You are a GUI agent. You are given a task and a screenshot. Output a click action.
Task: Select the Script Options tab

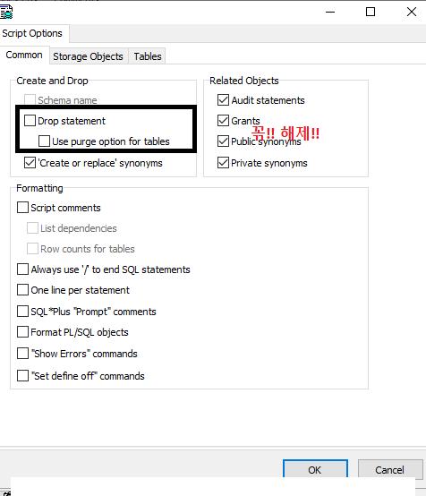(32, 33)
